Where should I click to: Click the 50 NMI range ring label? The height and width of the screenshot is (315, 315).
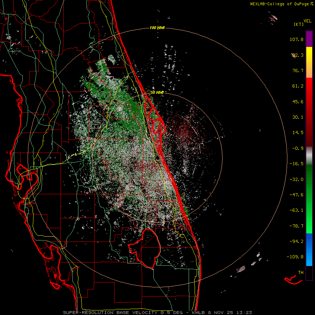tap(157, 92)
